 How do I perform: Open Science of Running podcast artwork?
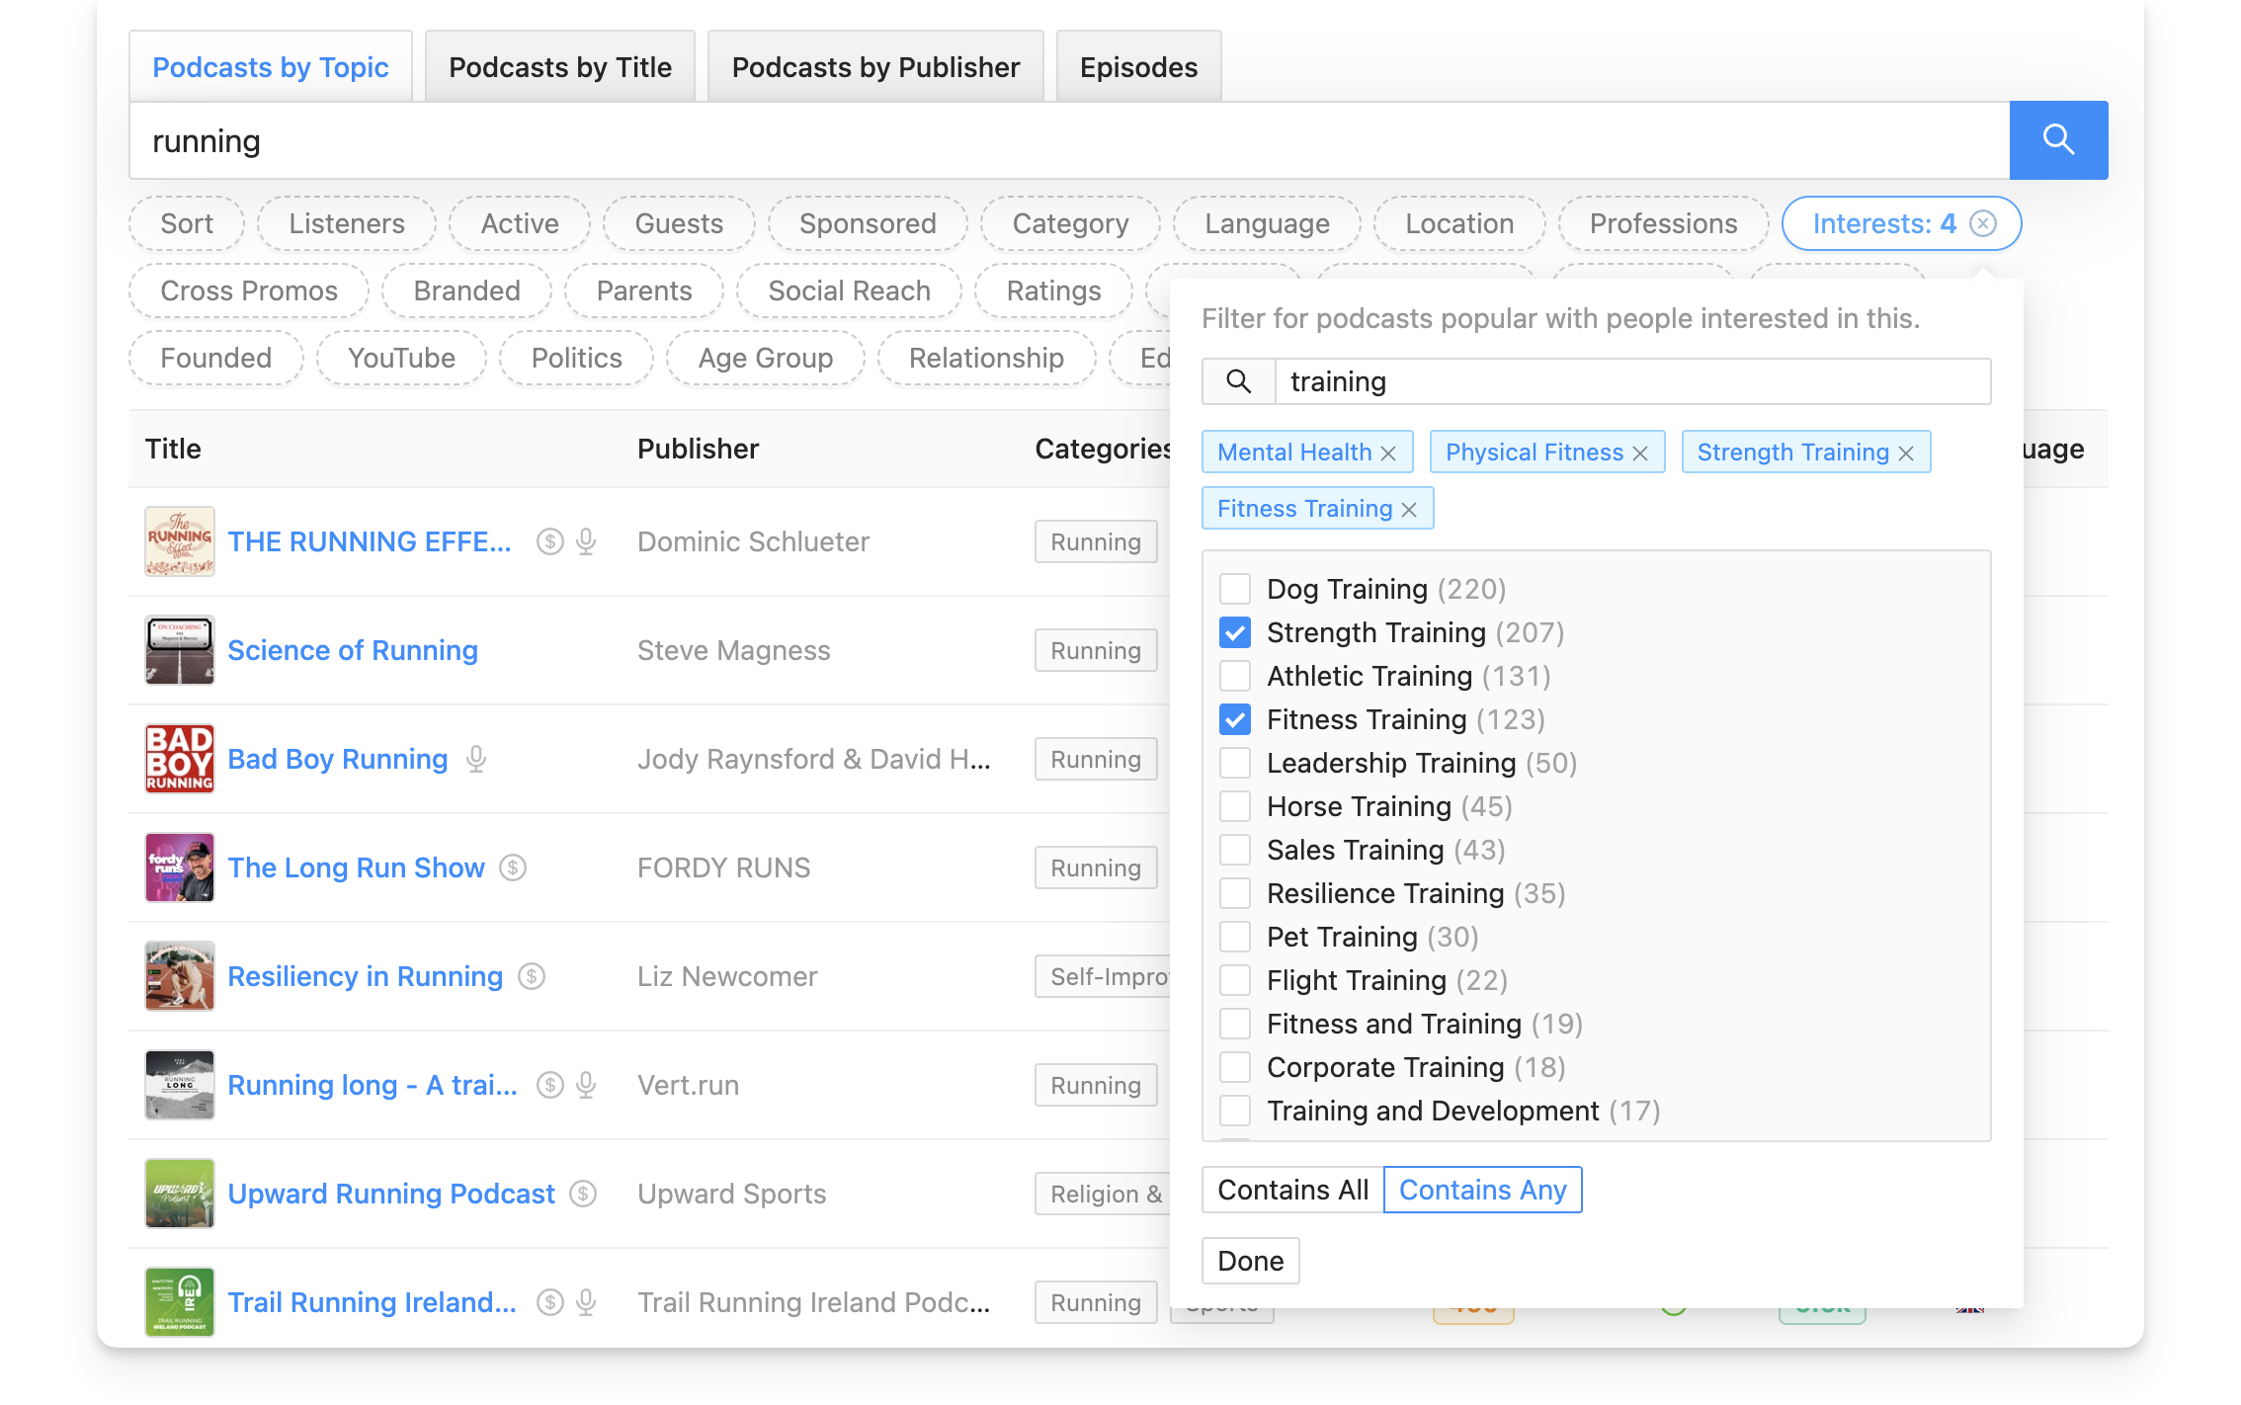point(180,650)
